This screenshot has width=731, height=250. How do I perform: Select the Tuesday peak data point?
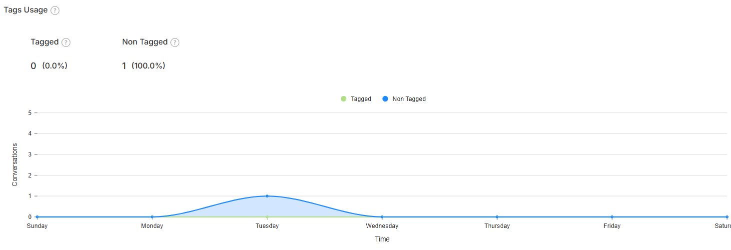[267, 196]
